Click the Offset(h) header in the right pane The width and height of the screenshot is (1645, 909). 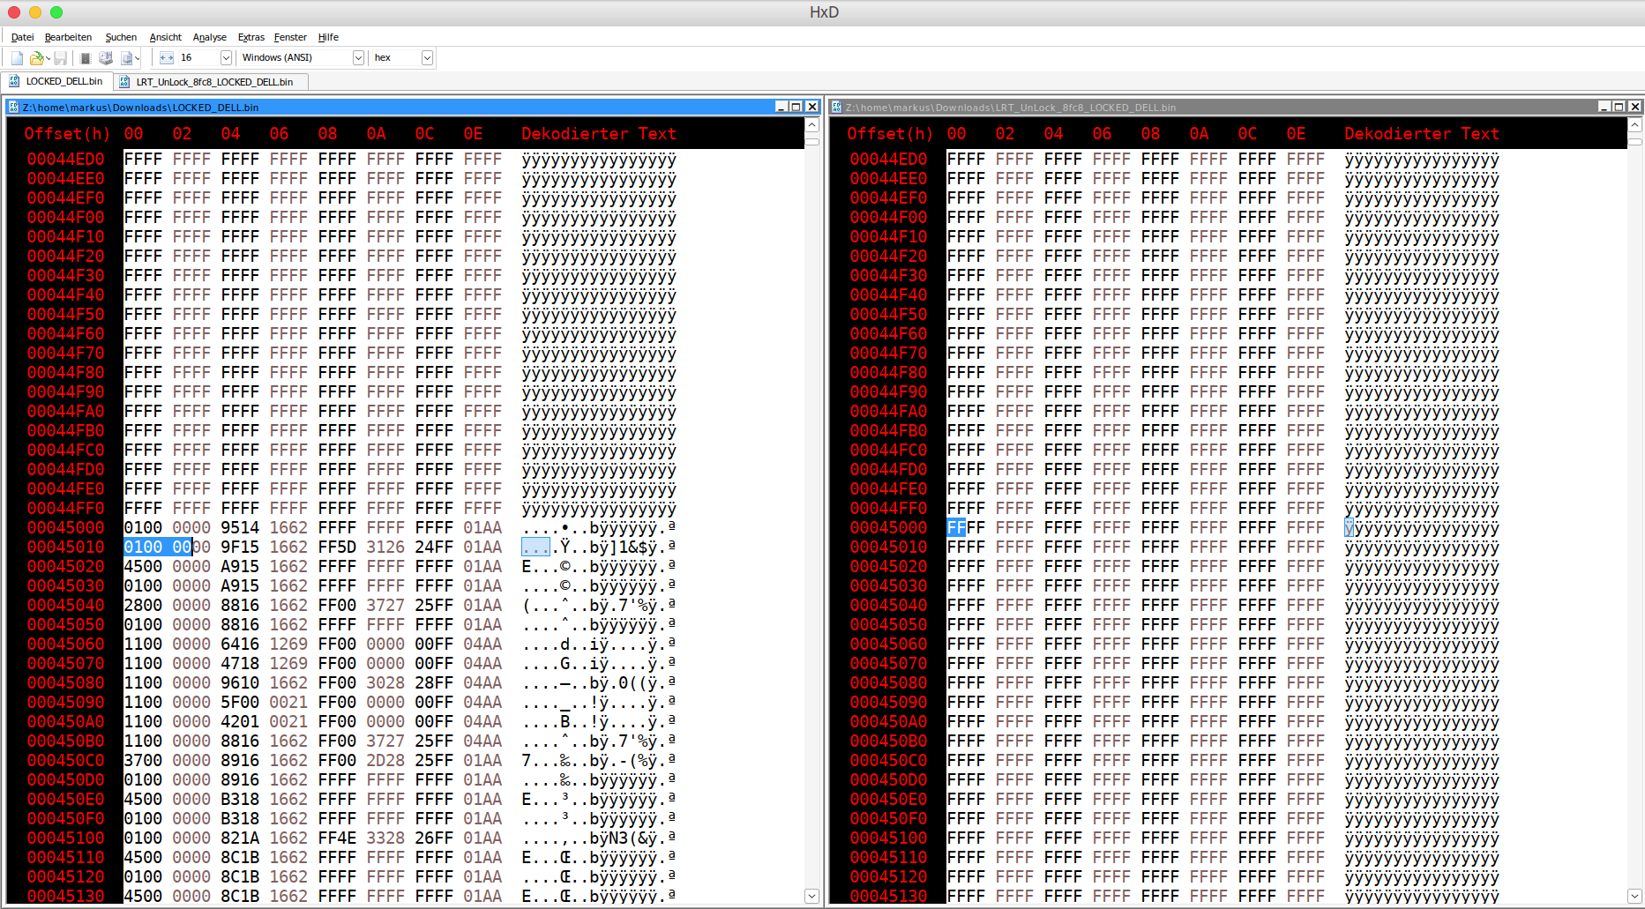click(890, 133)
